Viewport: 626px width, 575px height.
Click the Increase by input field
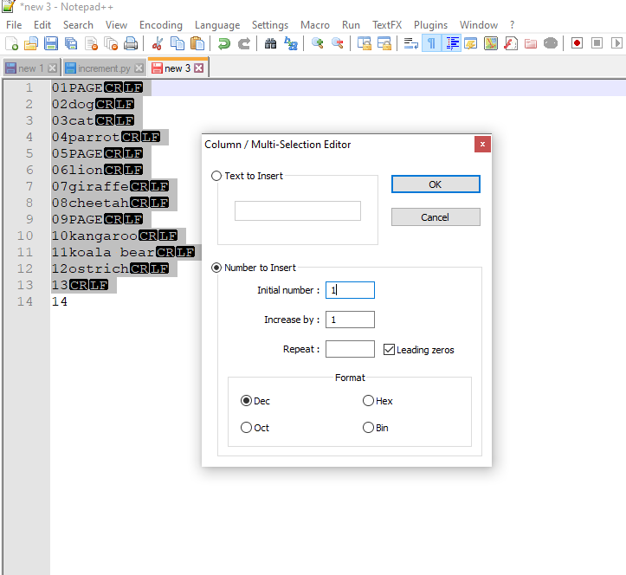[350, 320]
